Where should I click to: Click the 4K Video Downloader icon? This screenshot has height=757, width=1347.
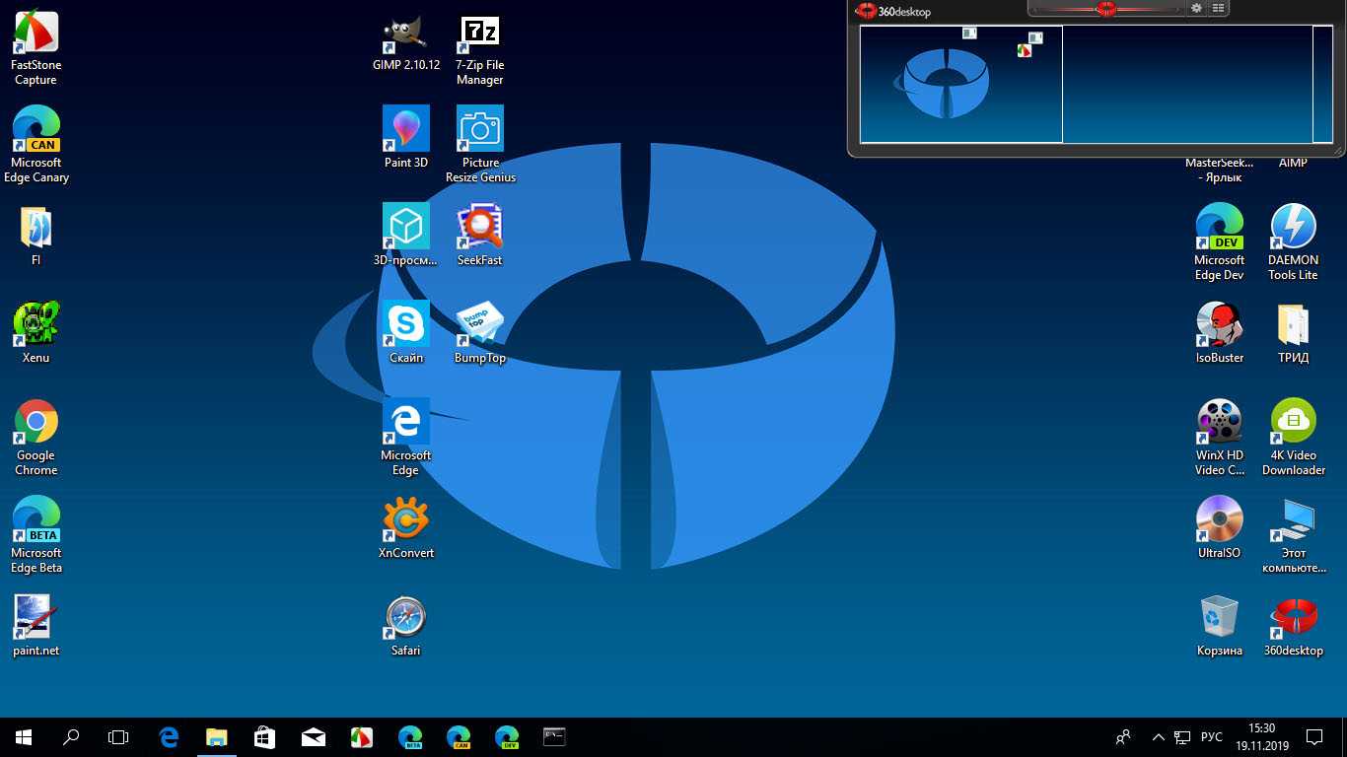pos(1293,423)
